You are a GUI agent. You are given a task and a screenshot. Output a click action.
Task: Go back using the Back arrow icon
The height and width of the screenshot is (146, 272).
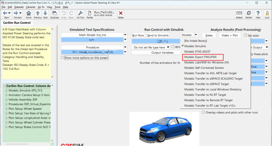coord(5,13)
